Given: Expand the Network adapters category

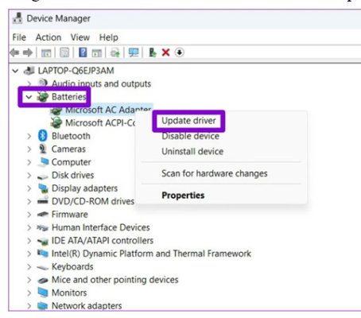Looking at the screenshot, I should tap(29, 306).
